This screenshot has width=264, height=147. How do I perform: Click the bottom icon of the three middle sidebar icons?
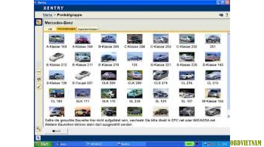click(39, 87)
